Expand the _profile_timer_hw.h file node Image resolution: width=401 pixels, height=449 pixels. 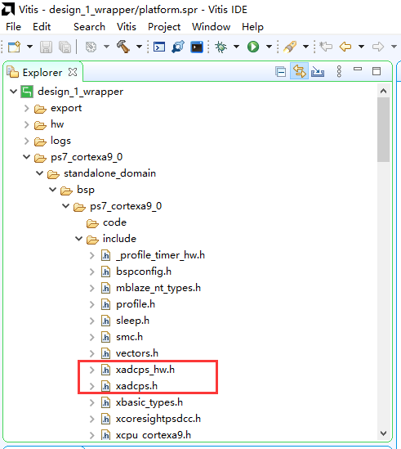point(91,255)
